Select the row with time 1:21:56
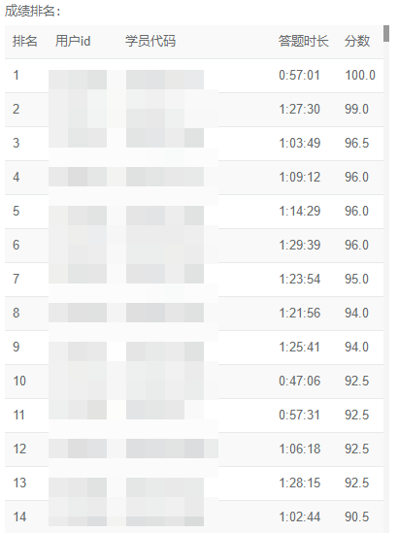The width and height of the screenshot is (398, 533). click(194, 314)
